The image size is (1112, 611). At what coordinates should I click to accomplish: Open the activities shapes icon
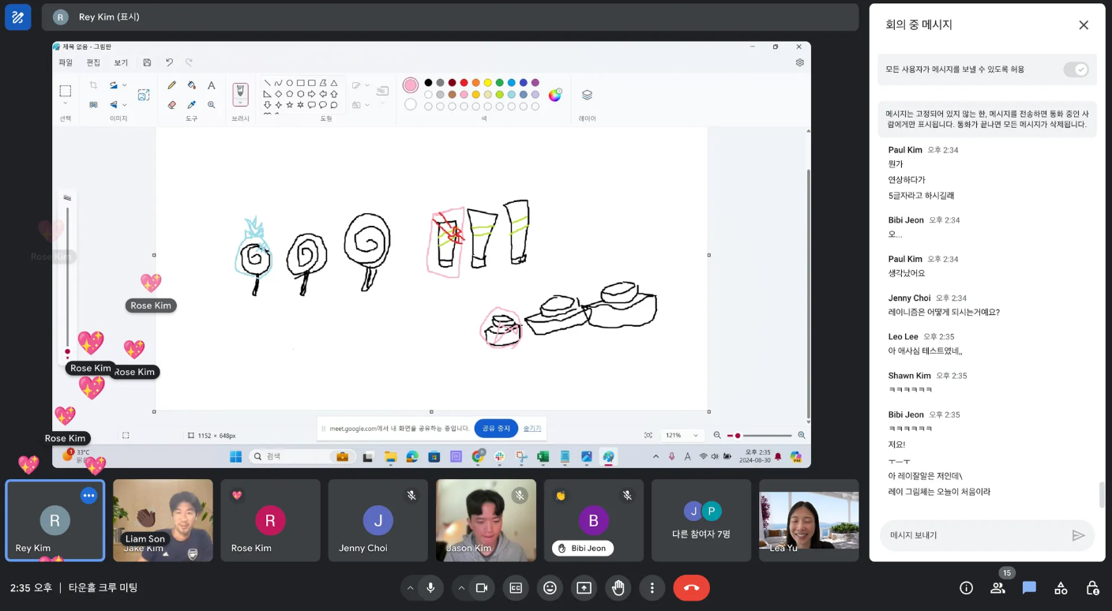click(1061, 587)
